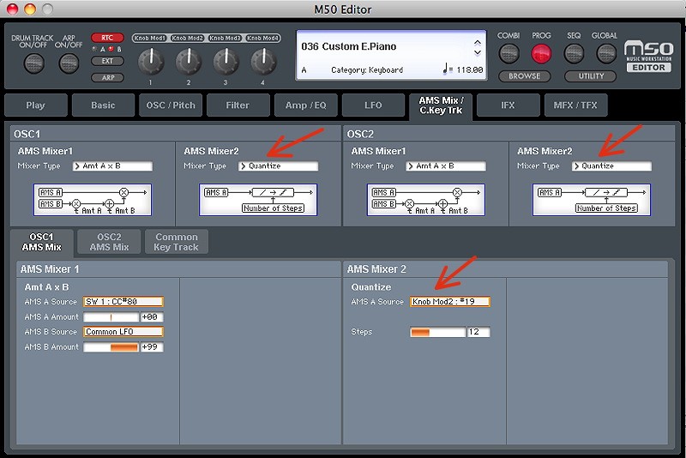
Task: Click the Knob Mod2 label
Action: coord(187,38)
